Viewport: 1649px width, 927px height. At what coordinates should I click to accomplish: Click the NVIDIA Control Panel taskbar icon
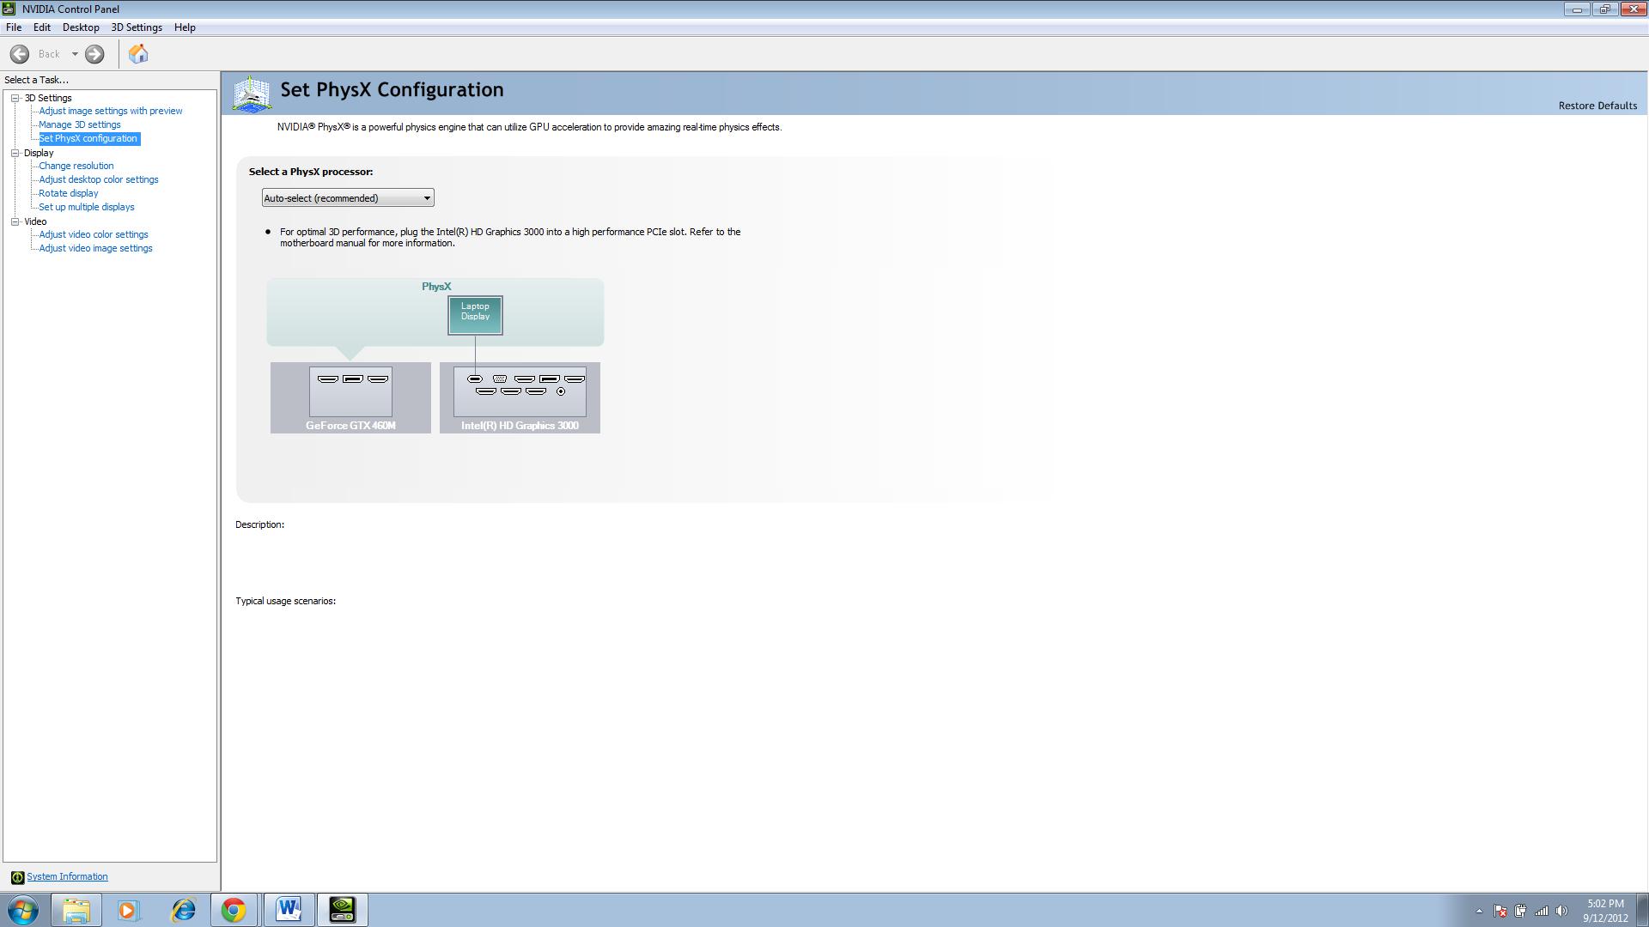[343, 910]
